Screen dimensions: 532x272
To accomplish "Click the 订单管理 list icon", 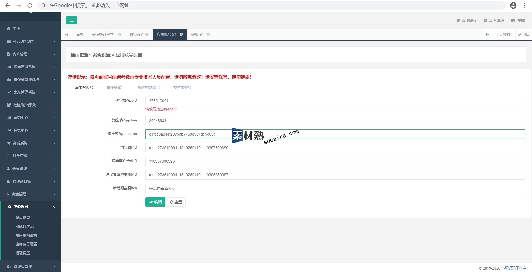I will coord(9,156).
